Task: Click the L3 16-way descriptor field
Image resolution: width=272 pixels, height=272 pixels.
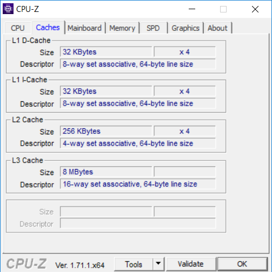Action: coord(138,184)
